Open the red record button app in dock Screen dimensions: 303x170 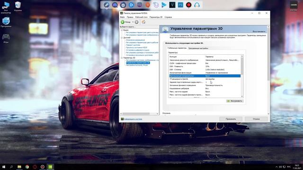[188, 5]
